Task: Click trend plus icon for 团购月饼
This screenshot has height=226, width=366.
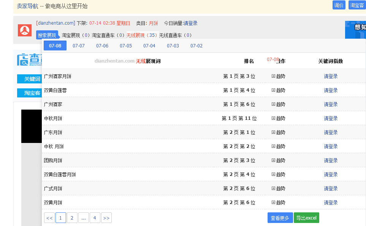Action: pyautogui.click(x=273, y=160)
